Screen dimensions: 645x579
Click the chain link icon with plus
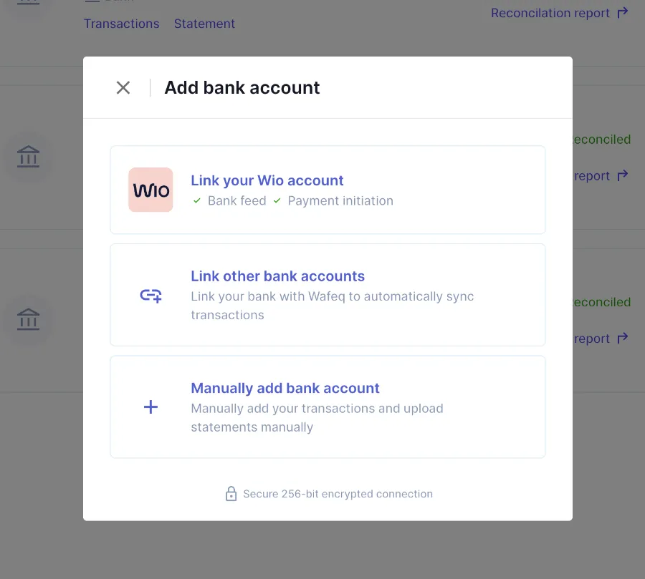click(x=150, y=295)
